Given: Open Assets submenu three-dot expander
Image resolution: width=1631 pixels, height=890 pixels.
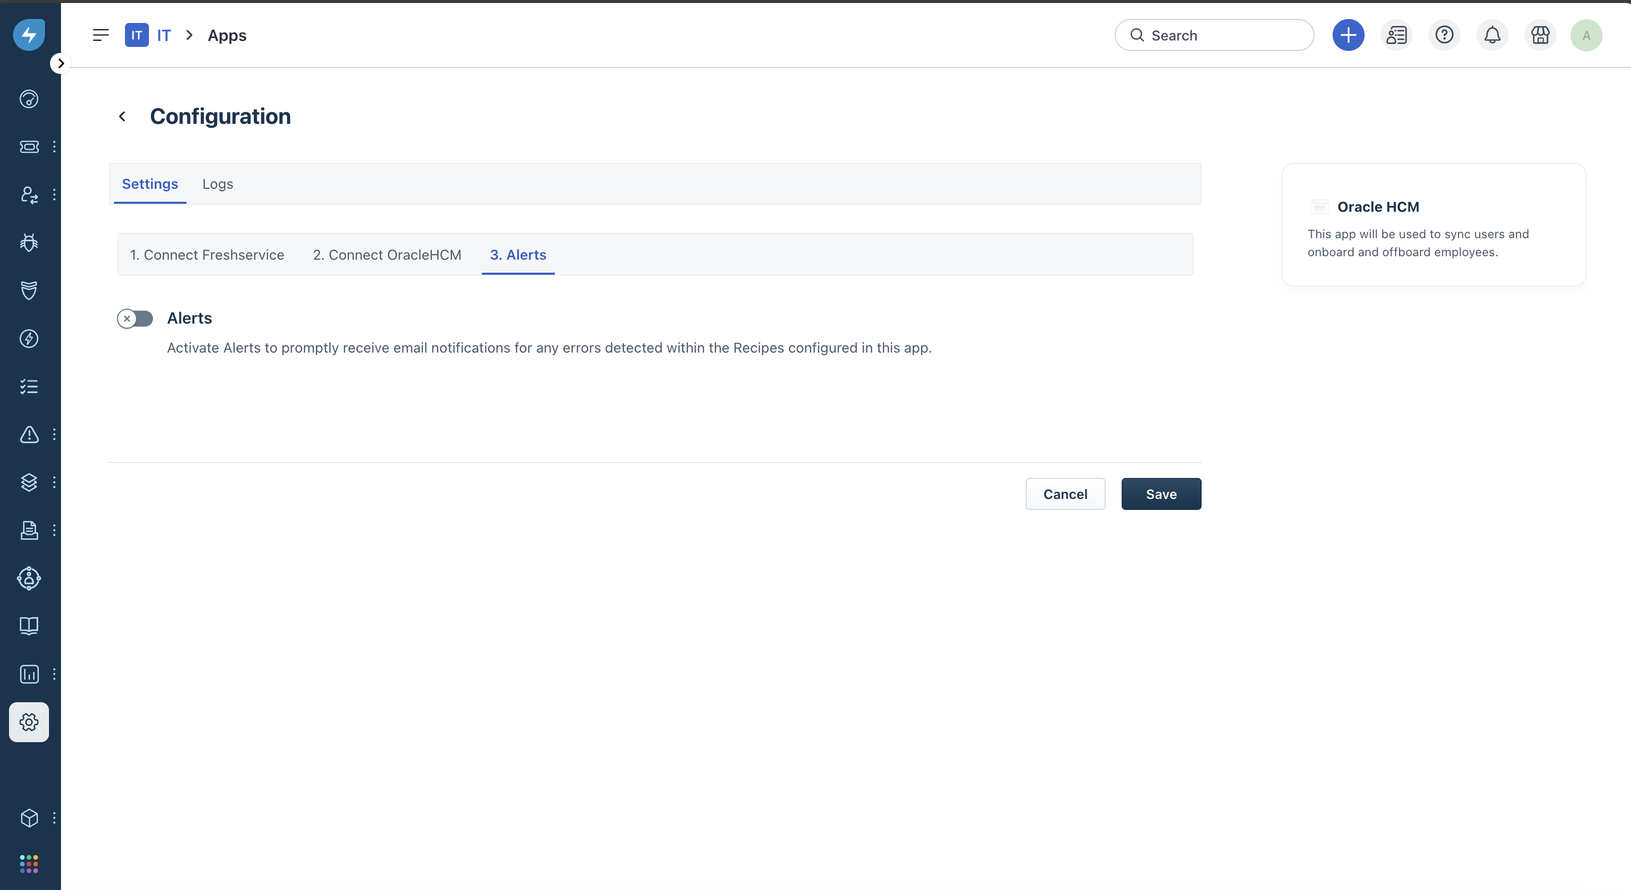Looking at the screenshot, I should [x=54, y=482].
